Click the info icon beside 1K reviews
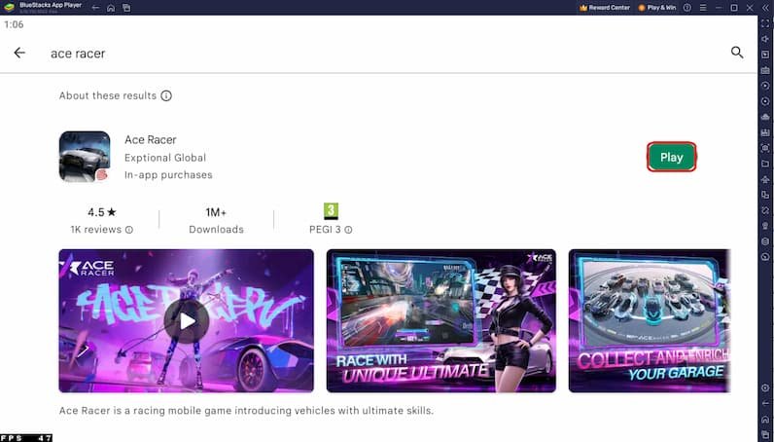 (129, 230)
